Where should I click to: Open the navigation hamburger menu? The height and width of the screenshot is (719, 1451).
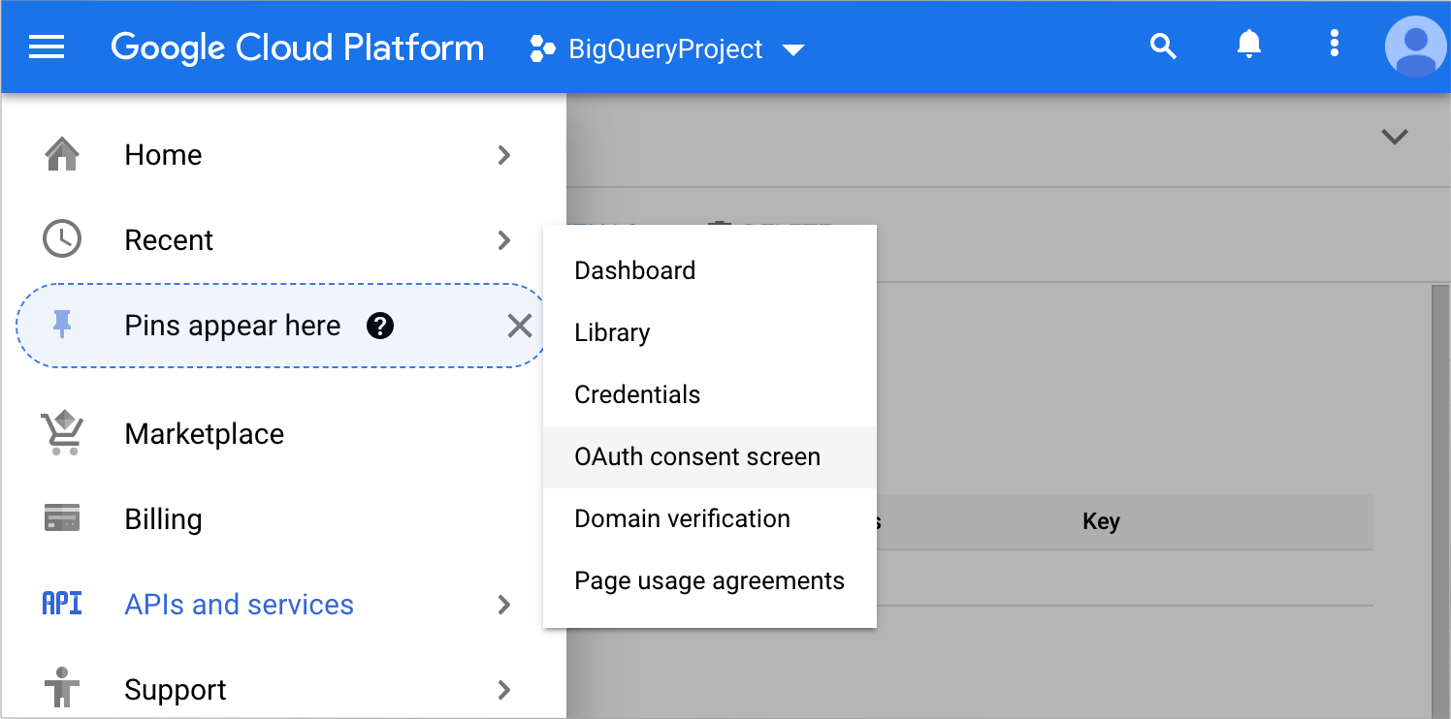click(47, 47)
